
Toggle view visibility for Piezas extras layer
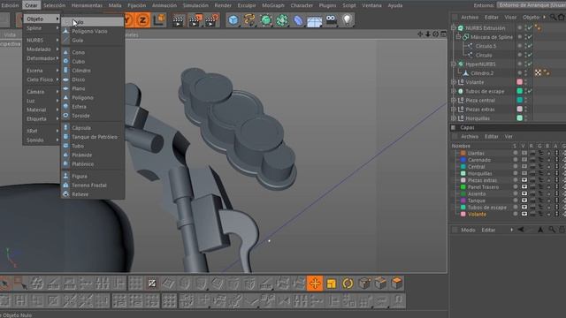click(x=524, y=180)
